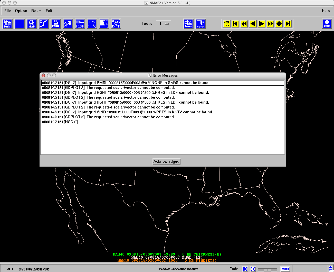This screenshot has width=334, height=272.
Task: Click the Acknowledged button
Action: click(166, 161)
